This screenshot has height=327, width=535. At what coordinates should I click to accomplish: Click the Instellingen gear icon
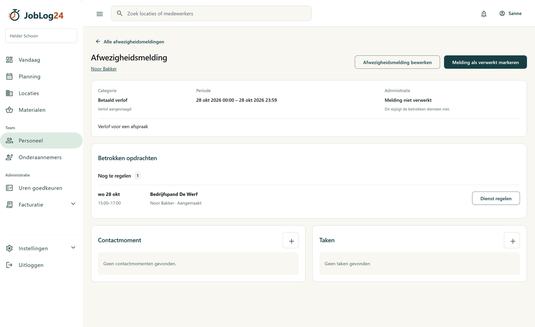point(9,248)
